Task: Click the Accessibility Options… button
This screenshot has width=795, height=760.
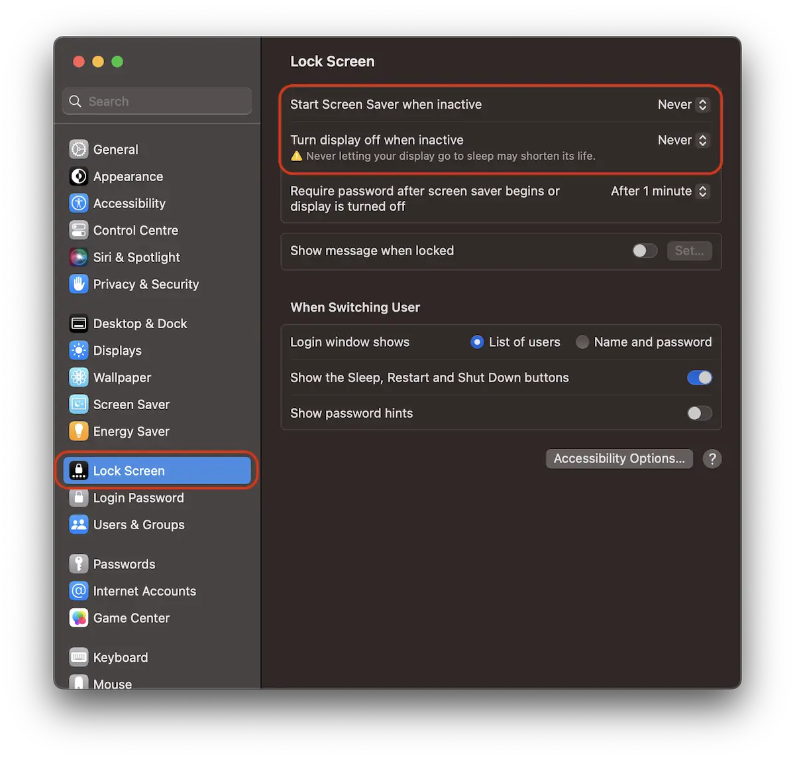Action: click(619, 459)
